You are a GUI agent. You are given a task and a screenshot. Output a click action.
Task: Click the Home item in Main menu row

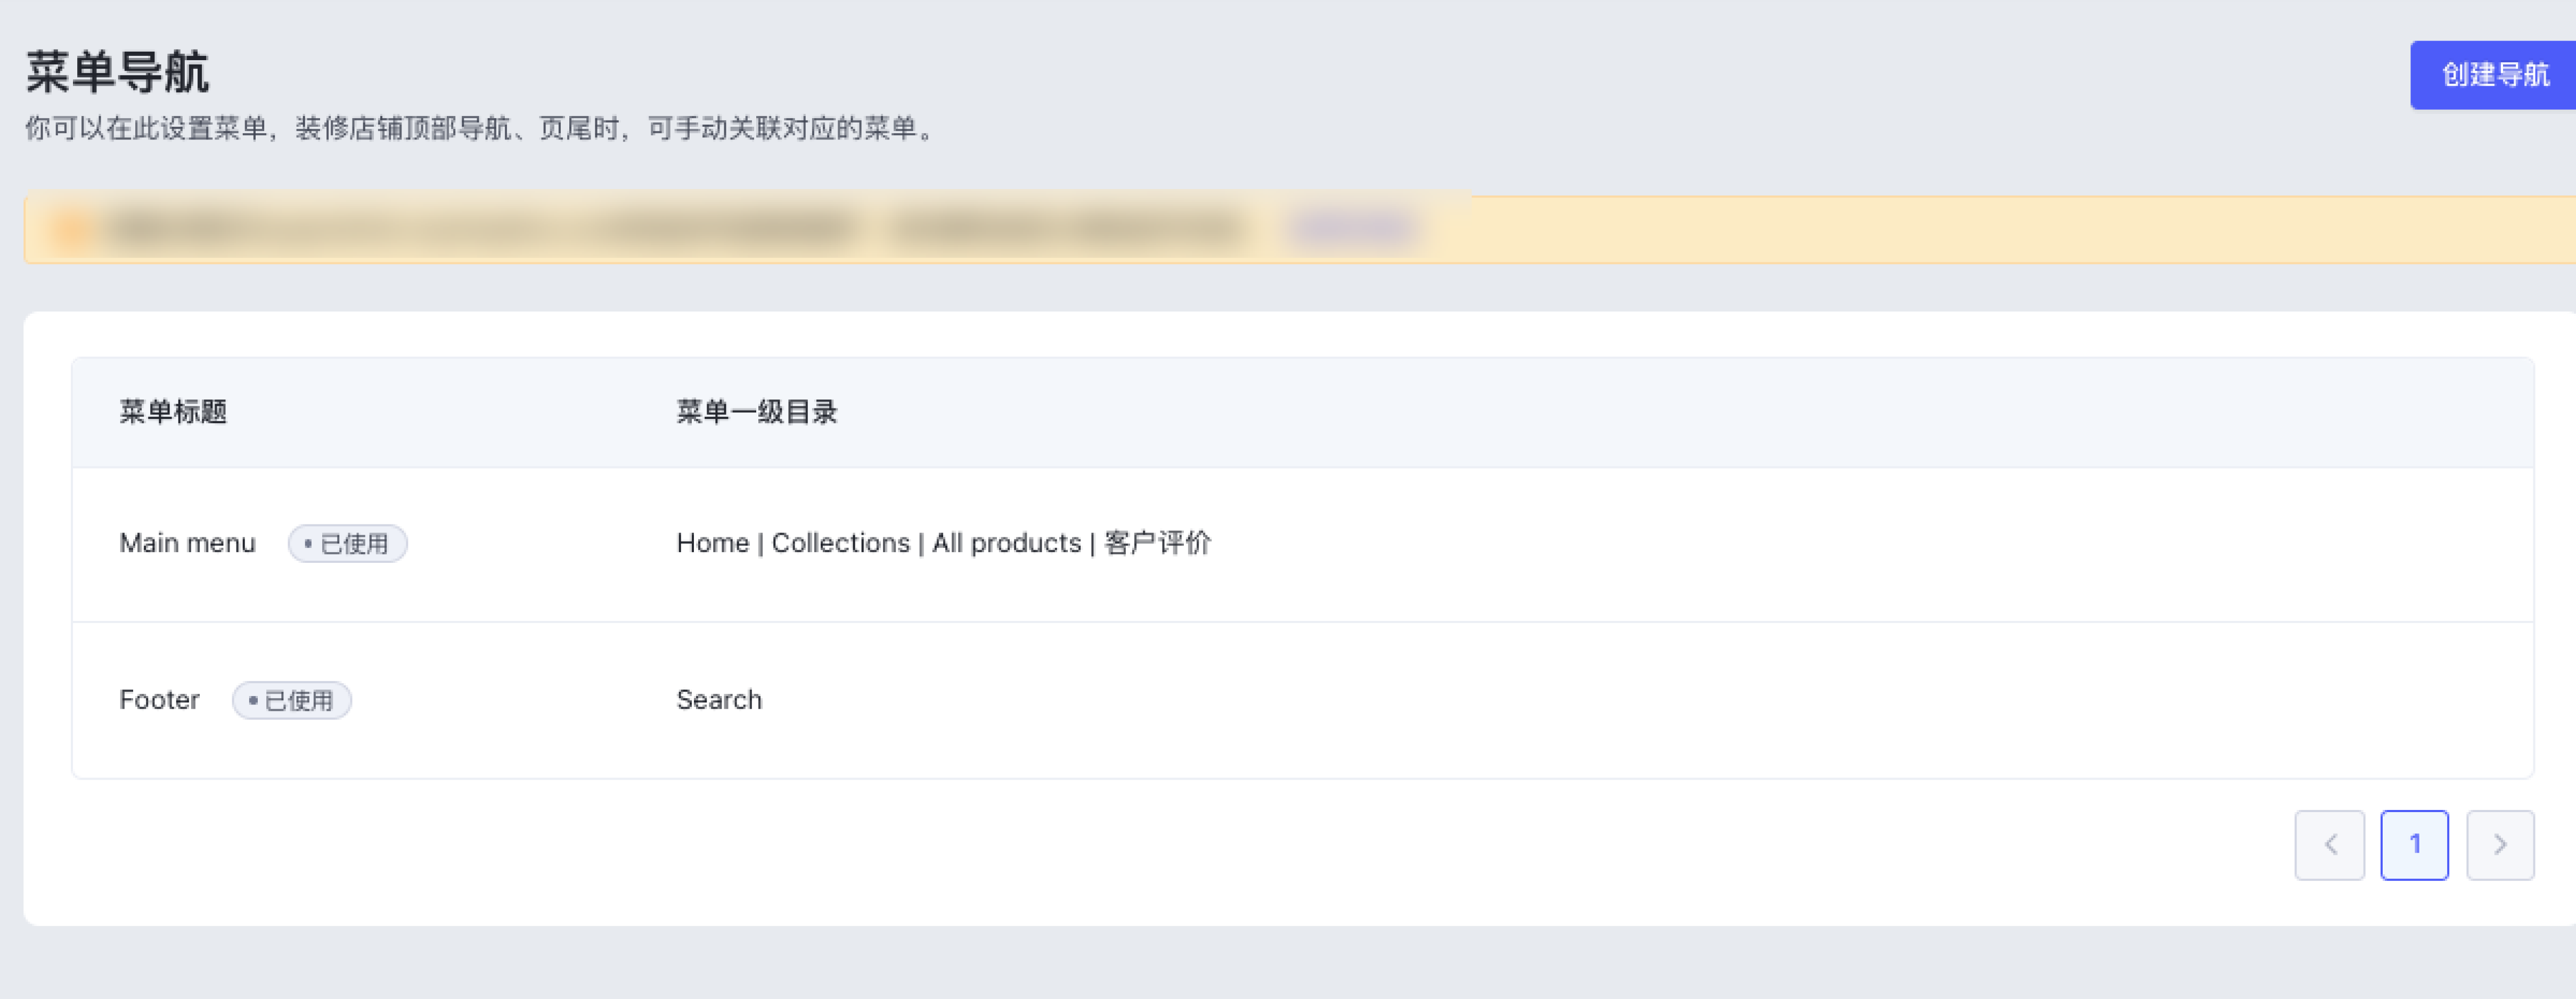pyautogui.click(x=712, y=543)
